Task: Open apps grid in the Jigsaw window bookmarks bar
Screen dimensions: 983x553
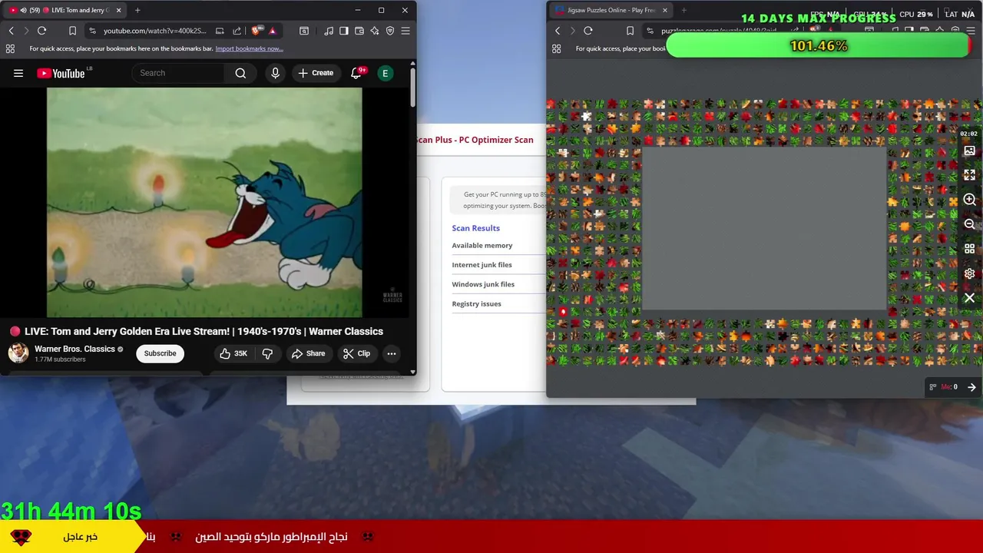Action: [557, 48]
